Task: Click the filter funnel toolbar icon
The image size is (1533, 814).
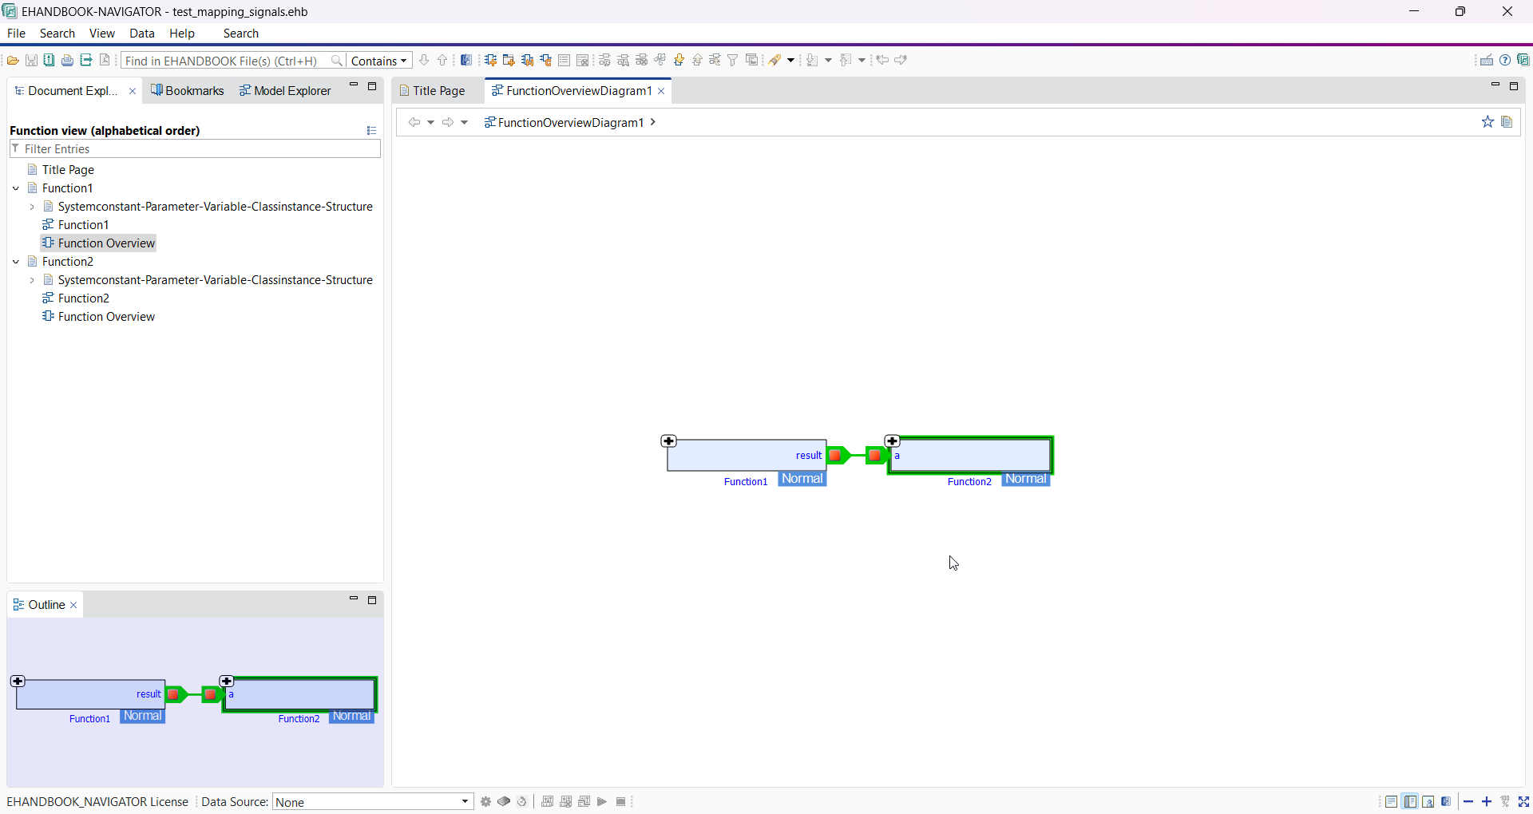Action: [732, 61]
